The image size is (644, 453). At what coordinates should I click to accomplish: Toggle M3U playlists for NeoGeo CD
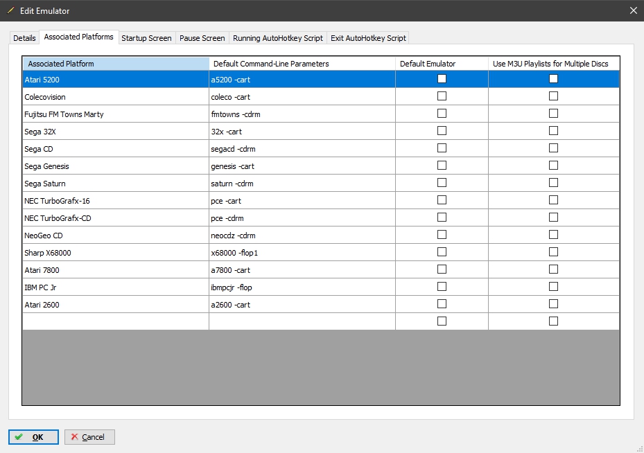tap(554, 234)
